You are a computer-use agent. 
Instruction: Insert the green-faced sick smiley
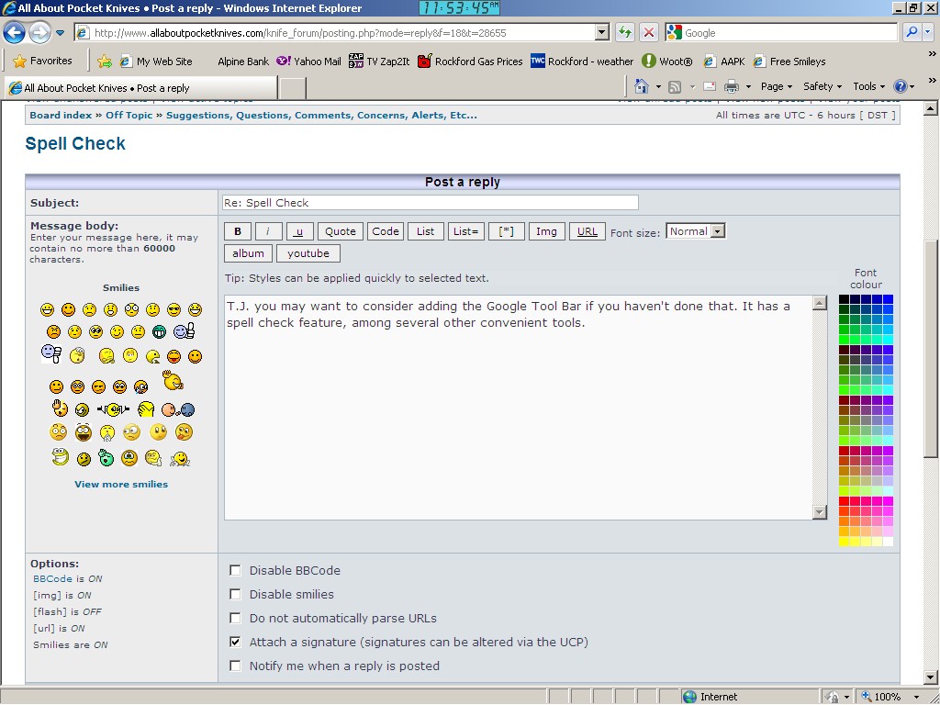(x=106, y=458)
